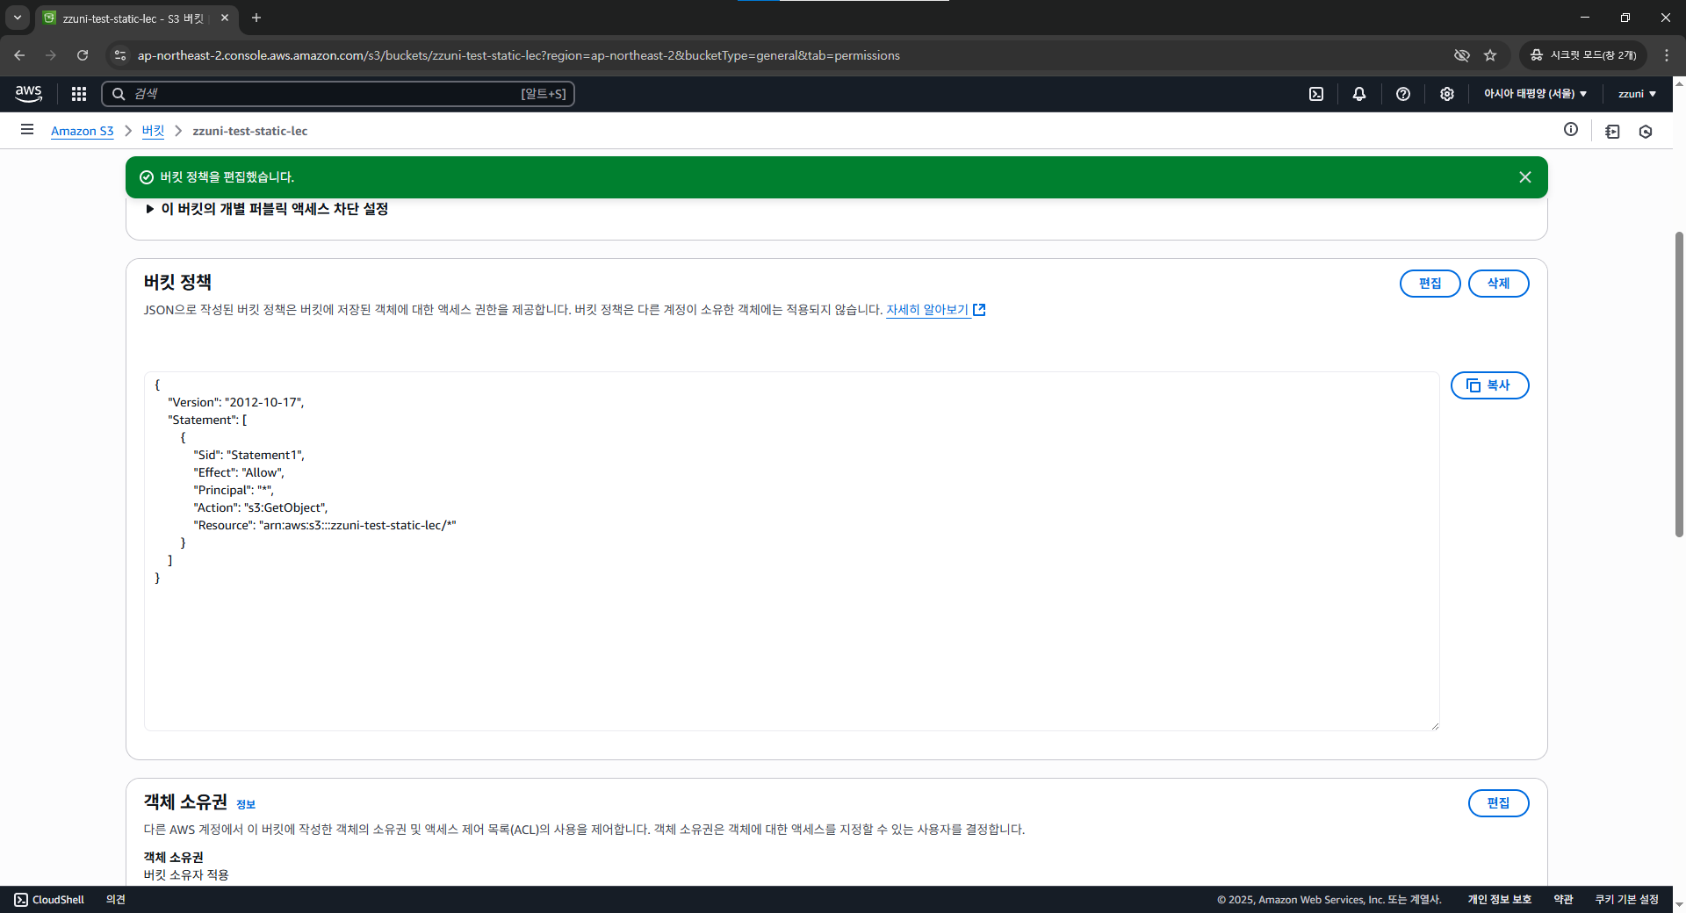The width and height of the screenshot is (1686, 913).
Task: Open the notifications bell
Action: tap(1359, 94)
